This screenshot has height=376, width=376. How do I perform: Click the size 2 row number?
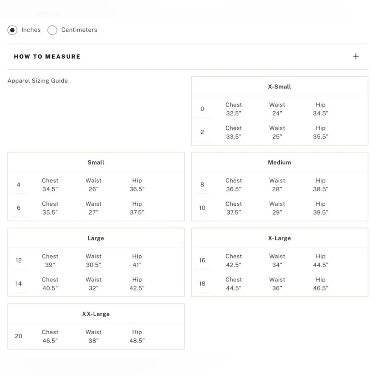[202, 132]
